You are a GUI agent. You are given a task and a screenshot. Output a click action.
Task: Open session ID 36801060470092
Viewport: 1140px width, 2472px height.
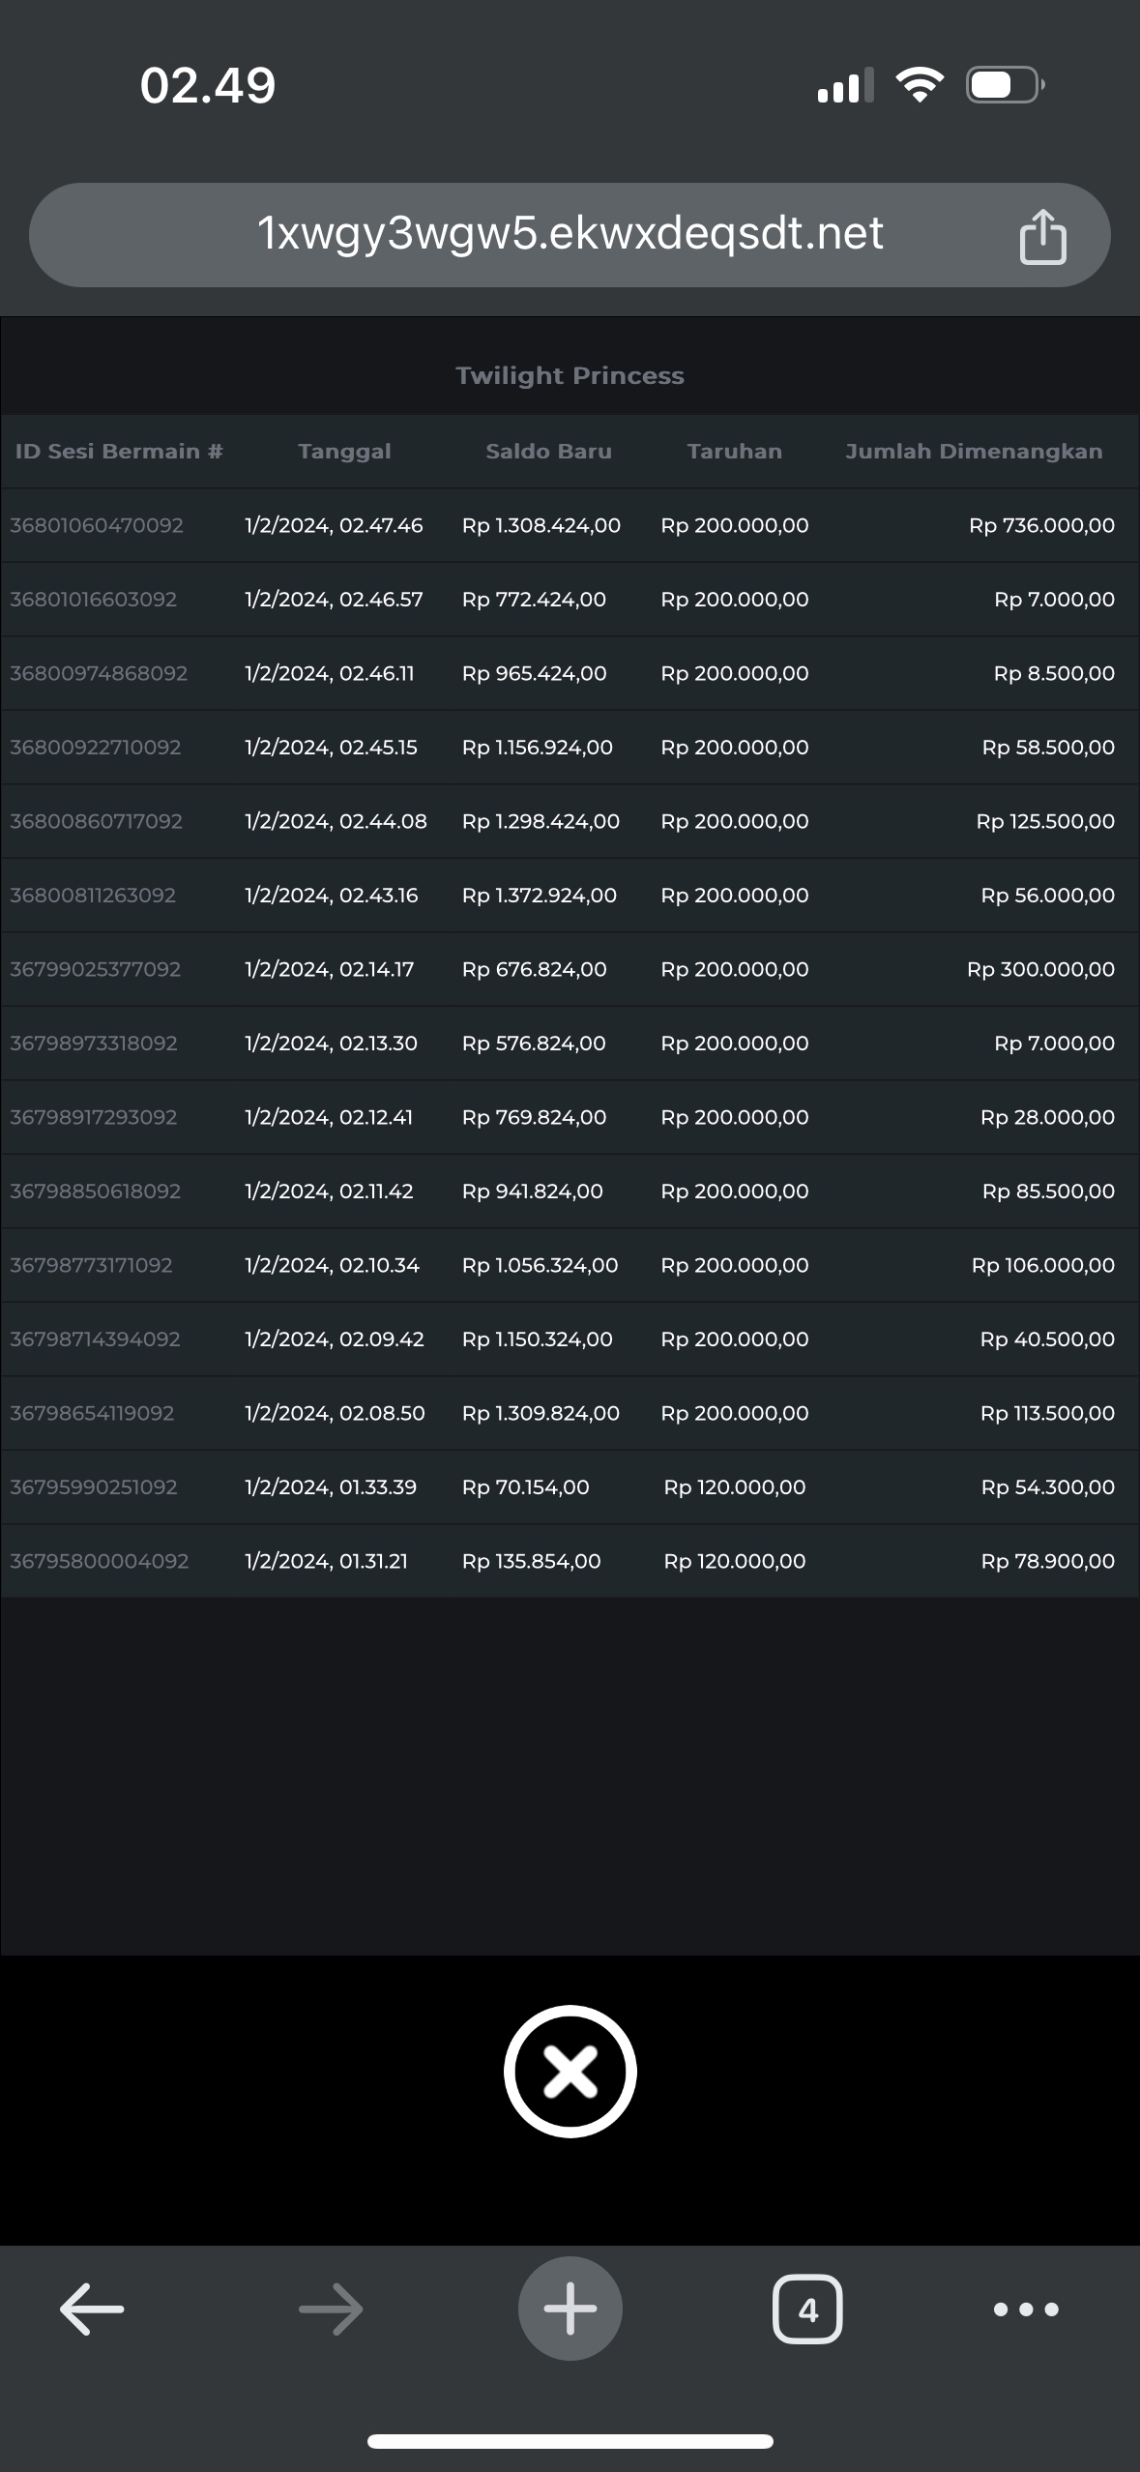97,525
